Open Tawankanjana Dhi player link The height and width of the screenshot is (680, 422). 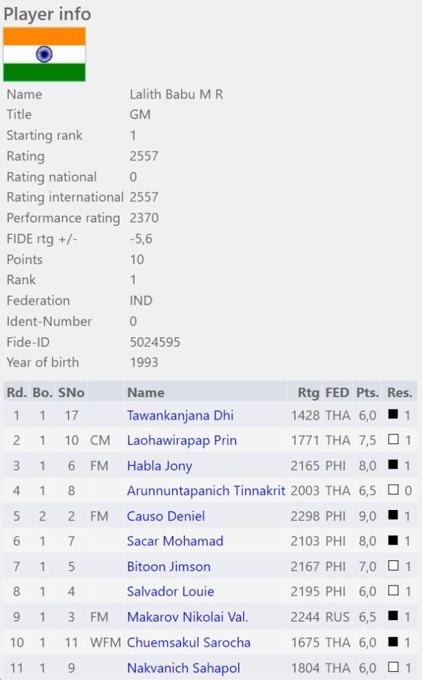[180, 415]
